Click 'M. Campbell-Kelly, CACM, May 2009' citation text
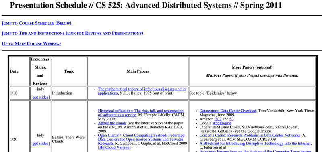The width and height of the screenshot is (322, 152). click(142, 117)
